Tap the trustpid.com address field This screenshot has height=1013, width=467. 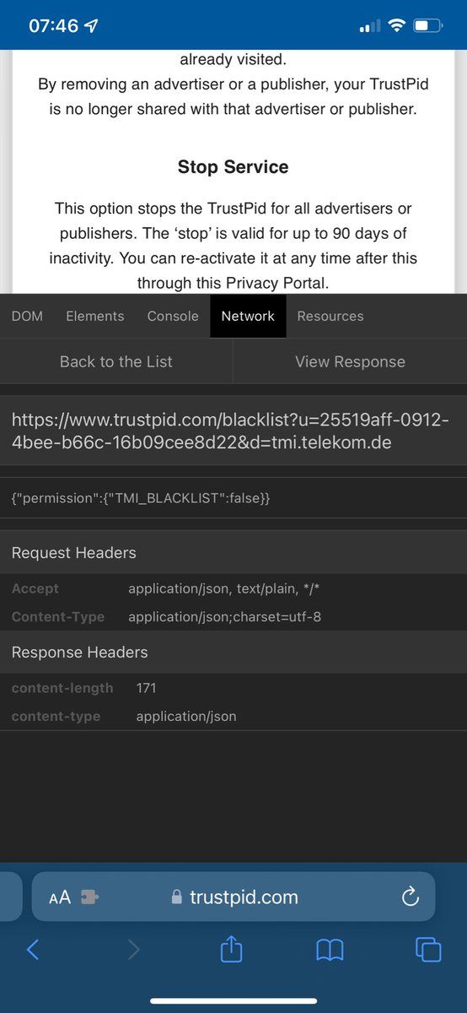click(233, 897)
